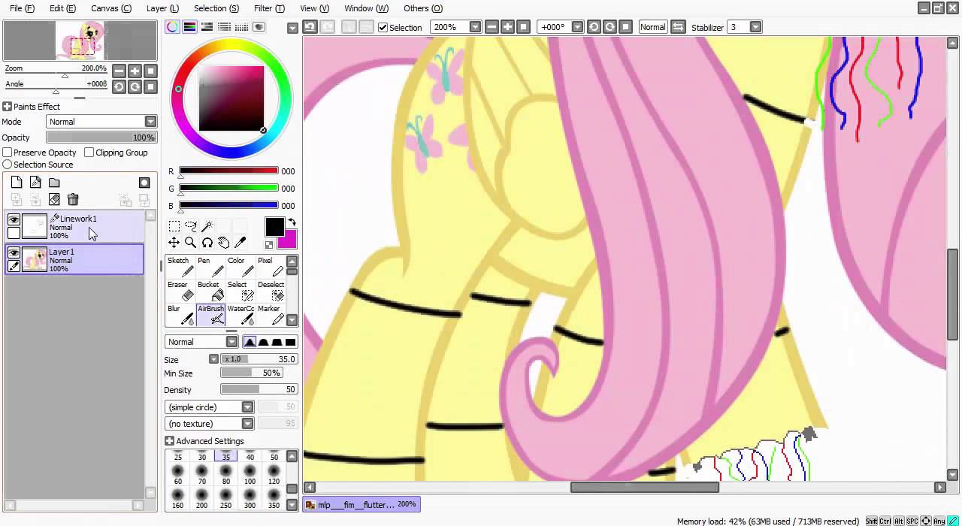This screenshot has height=526, width=962.
Task: Open the layer blending Mode dropdown
Action: [x=150, y=122]
